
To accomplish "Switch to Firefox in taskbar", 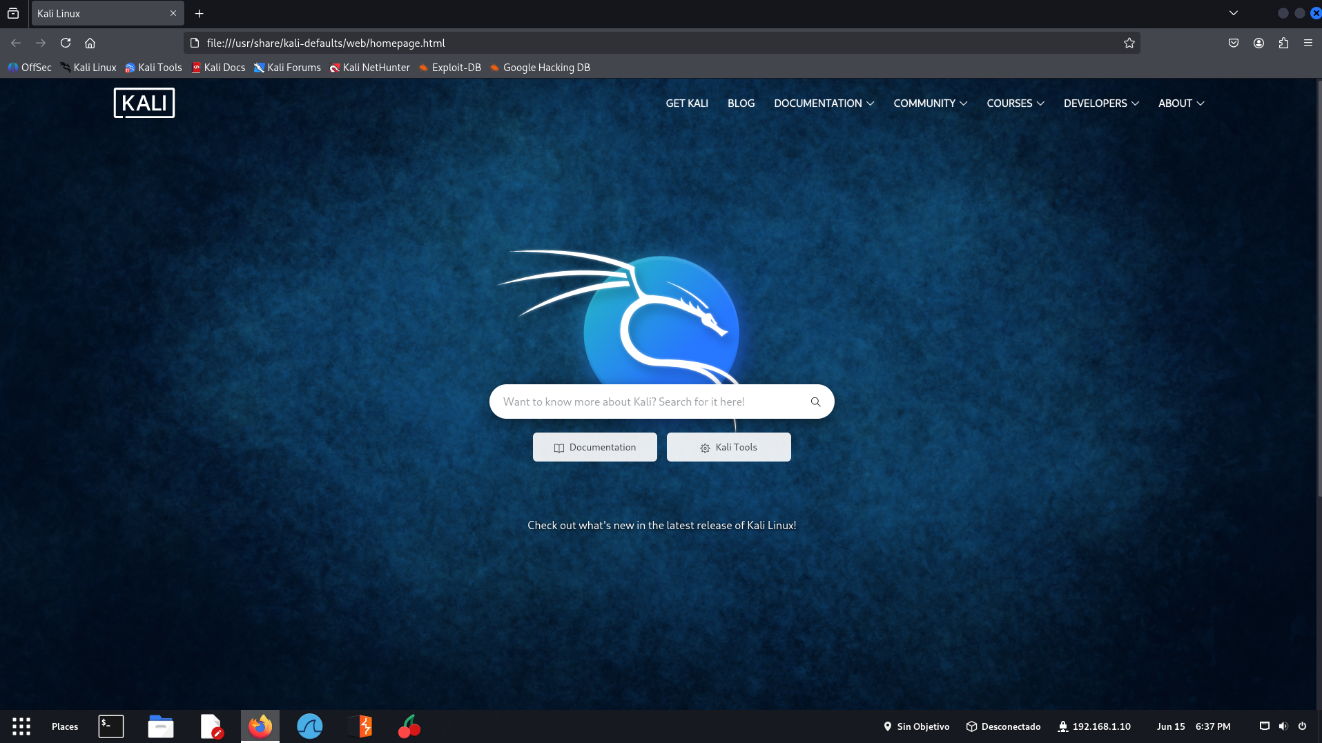I will (260, 726).
